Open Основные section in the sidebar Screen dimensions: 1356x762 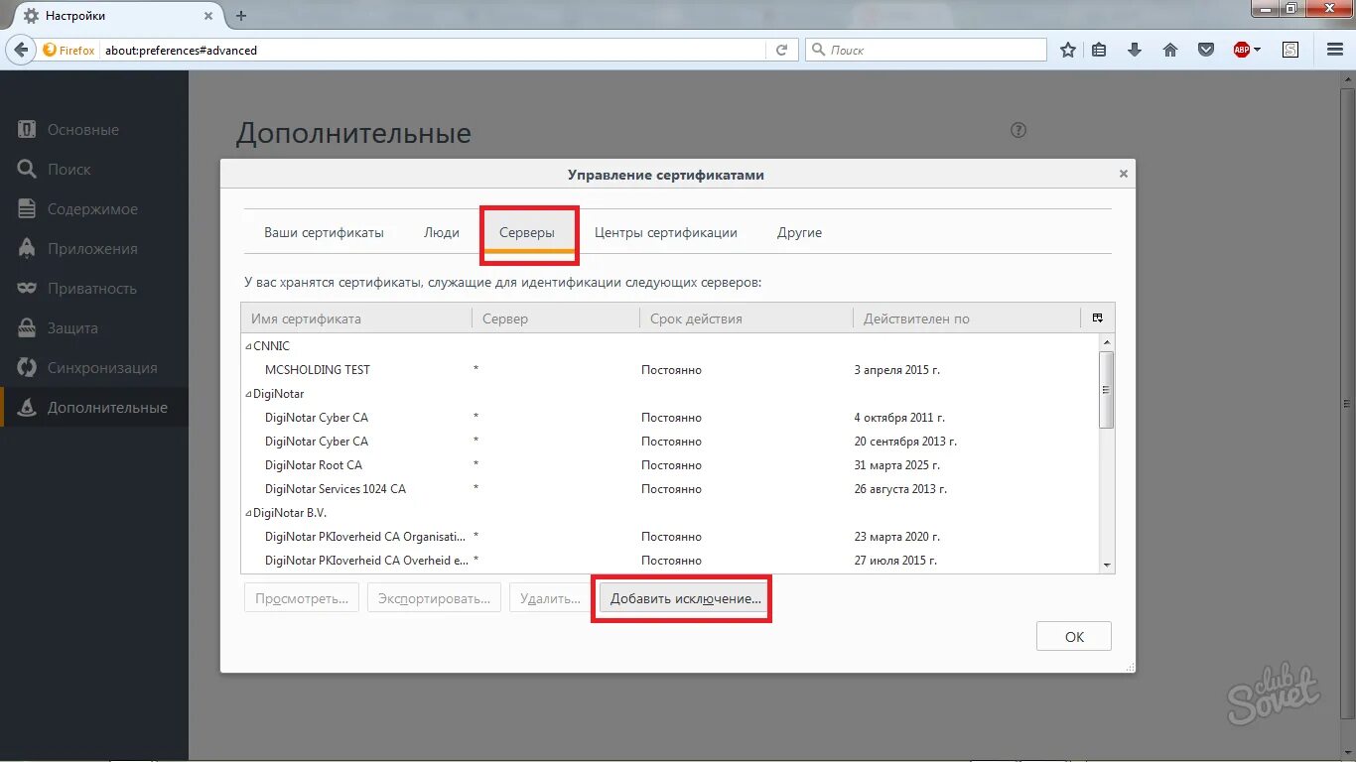(94, 130)
